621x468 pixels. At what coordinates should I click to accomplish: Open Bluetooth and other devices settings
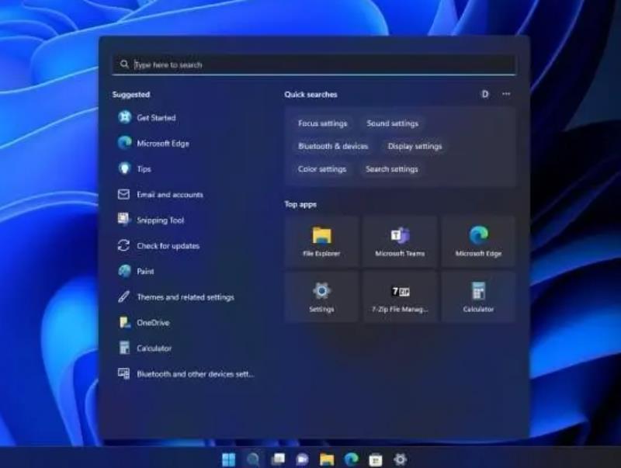[186, 374]
